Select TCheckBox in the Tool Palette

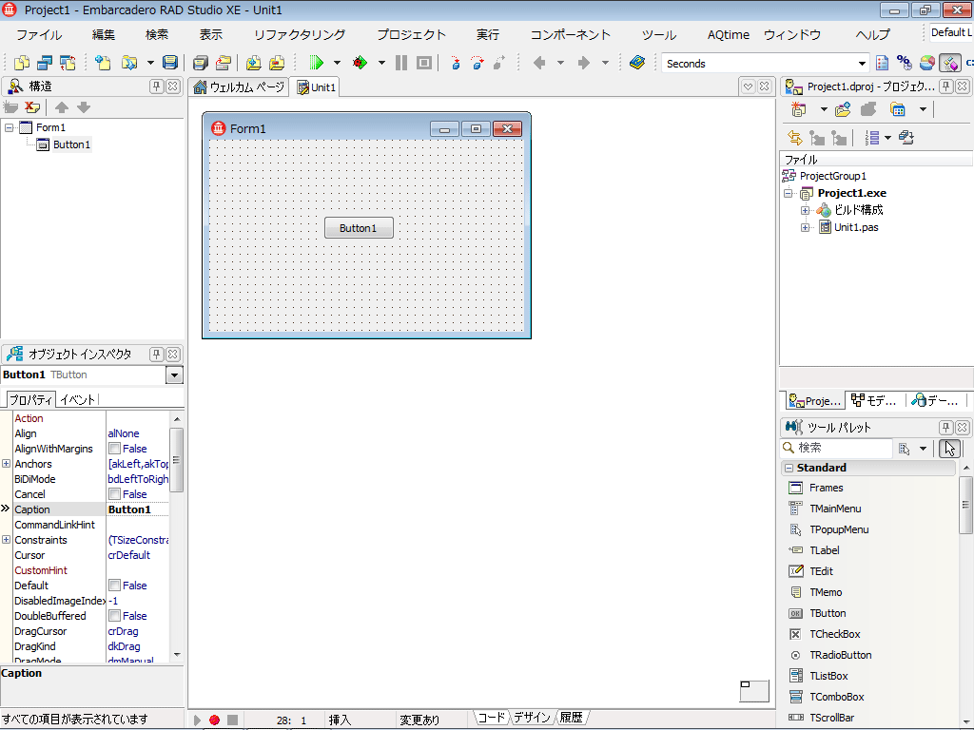click(834, 634)
